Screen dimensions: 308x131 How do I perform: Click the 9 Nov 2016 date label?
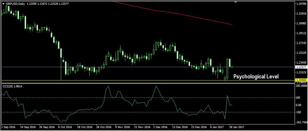[123, 127]
